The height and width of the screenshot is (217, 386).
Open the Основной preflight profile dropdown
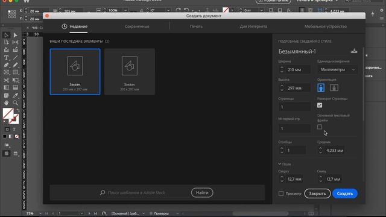(x=144, y=213)
